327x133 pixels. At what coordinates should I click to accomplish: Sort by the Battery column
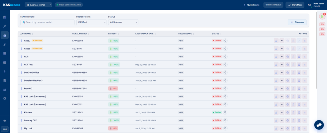point(114,34)
